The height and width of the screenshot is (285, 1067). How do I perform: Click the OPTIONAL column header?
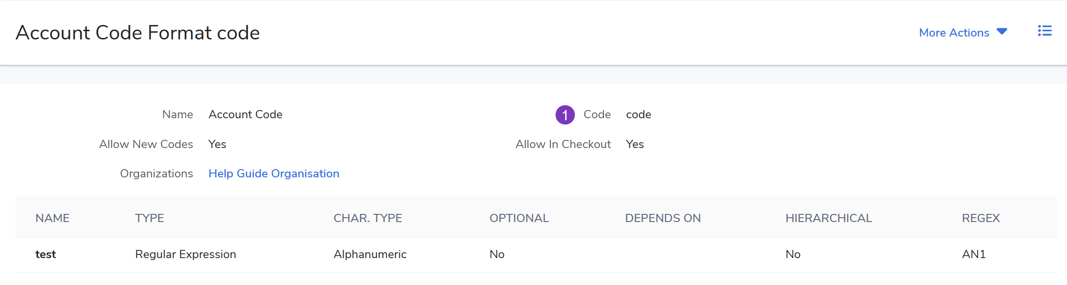click(x=519, y=218)
